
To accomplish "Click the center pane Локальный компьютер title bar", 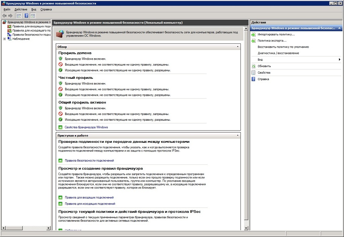I will pyautogui.click(x=150, y=22).
